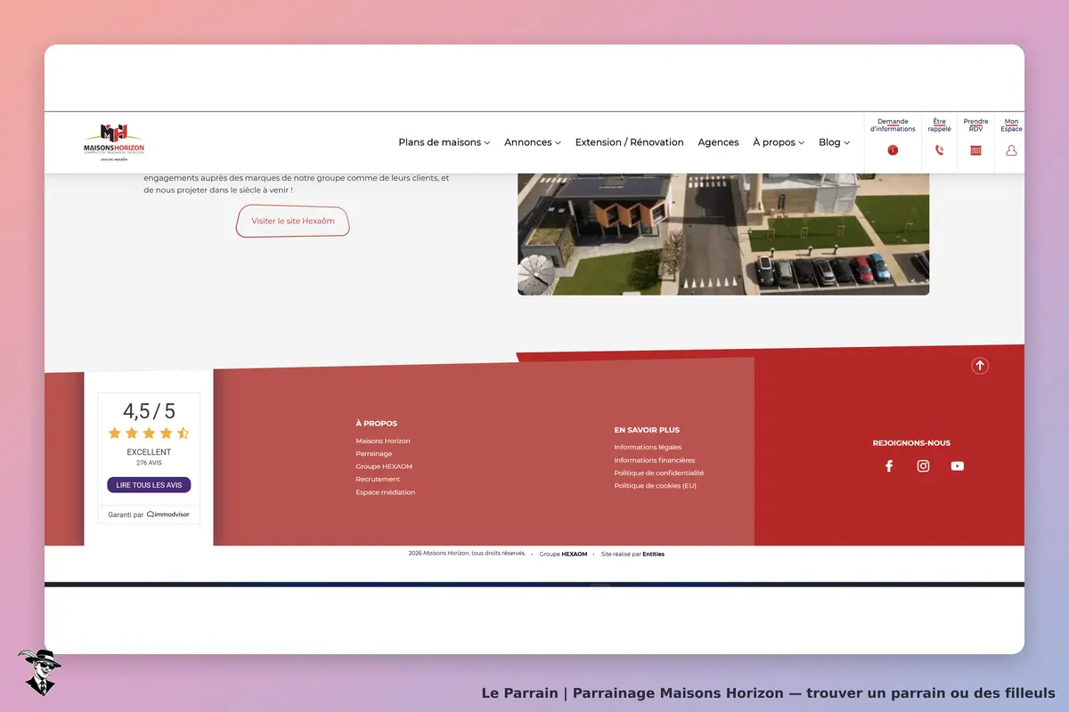The width and height of the screenshot is (1069, 712).
Task: Click the Le Parrain mascot logo
Action: (39, 671)
